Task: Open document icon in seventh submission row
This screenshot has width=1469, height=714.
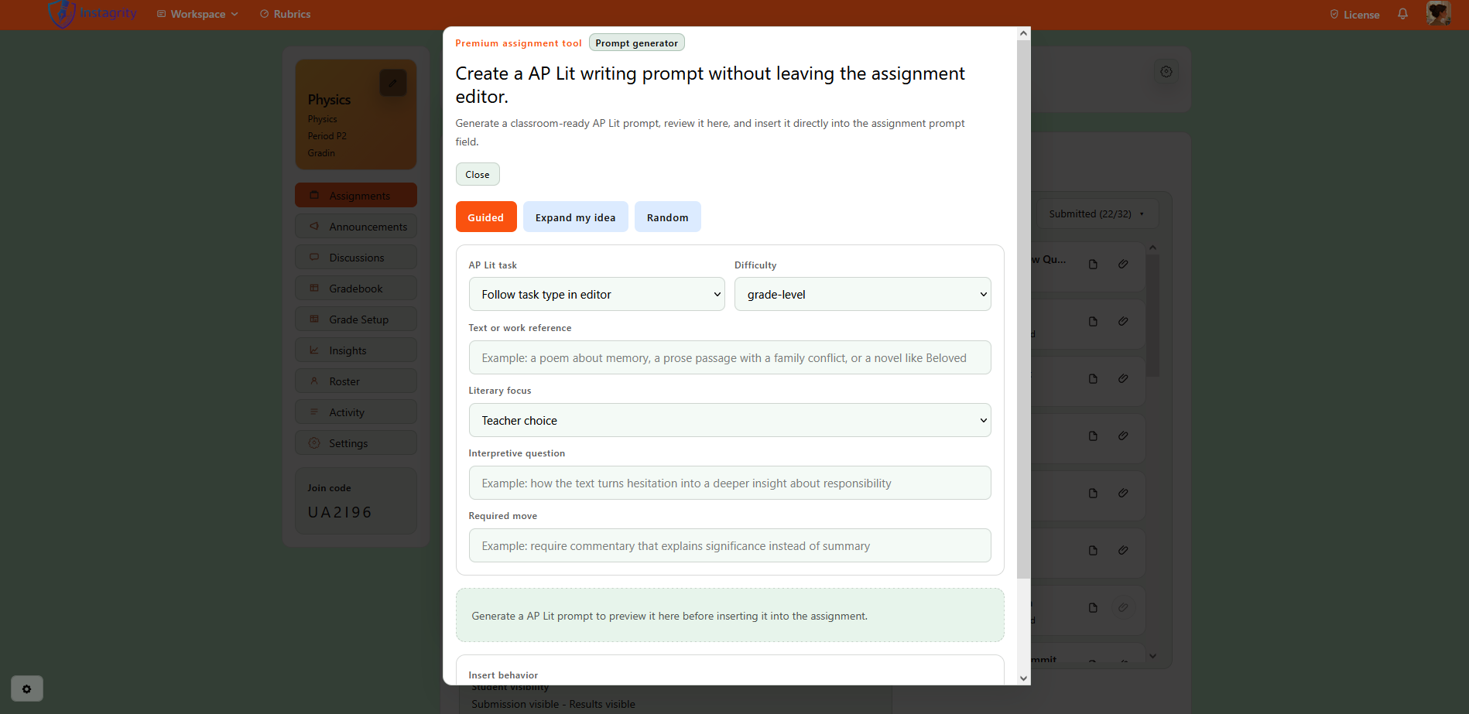Action: pos(1093,607)
